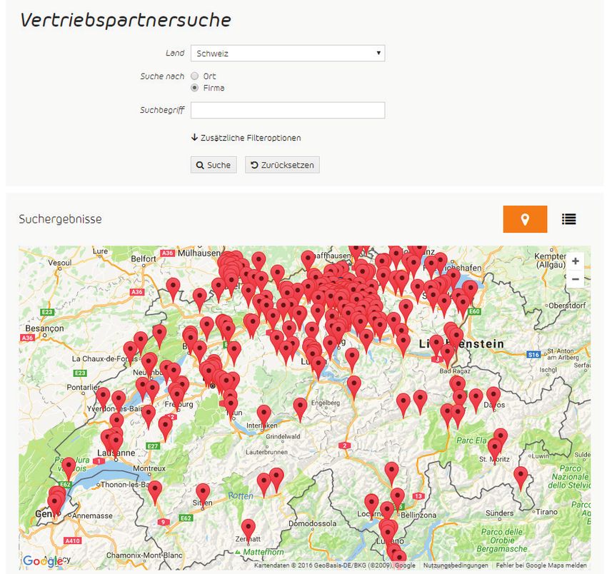Image resolution: width=607 pixels, height=574 pixels.
Task: Click the red marker above Zermatt
Action: click(248, 528)
